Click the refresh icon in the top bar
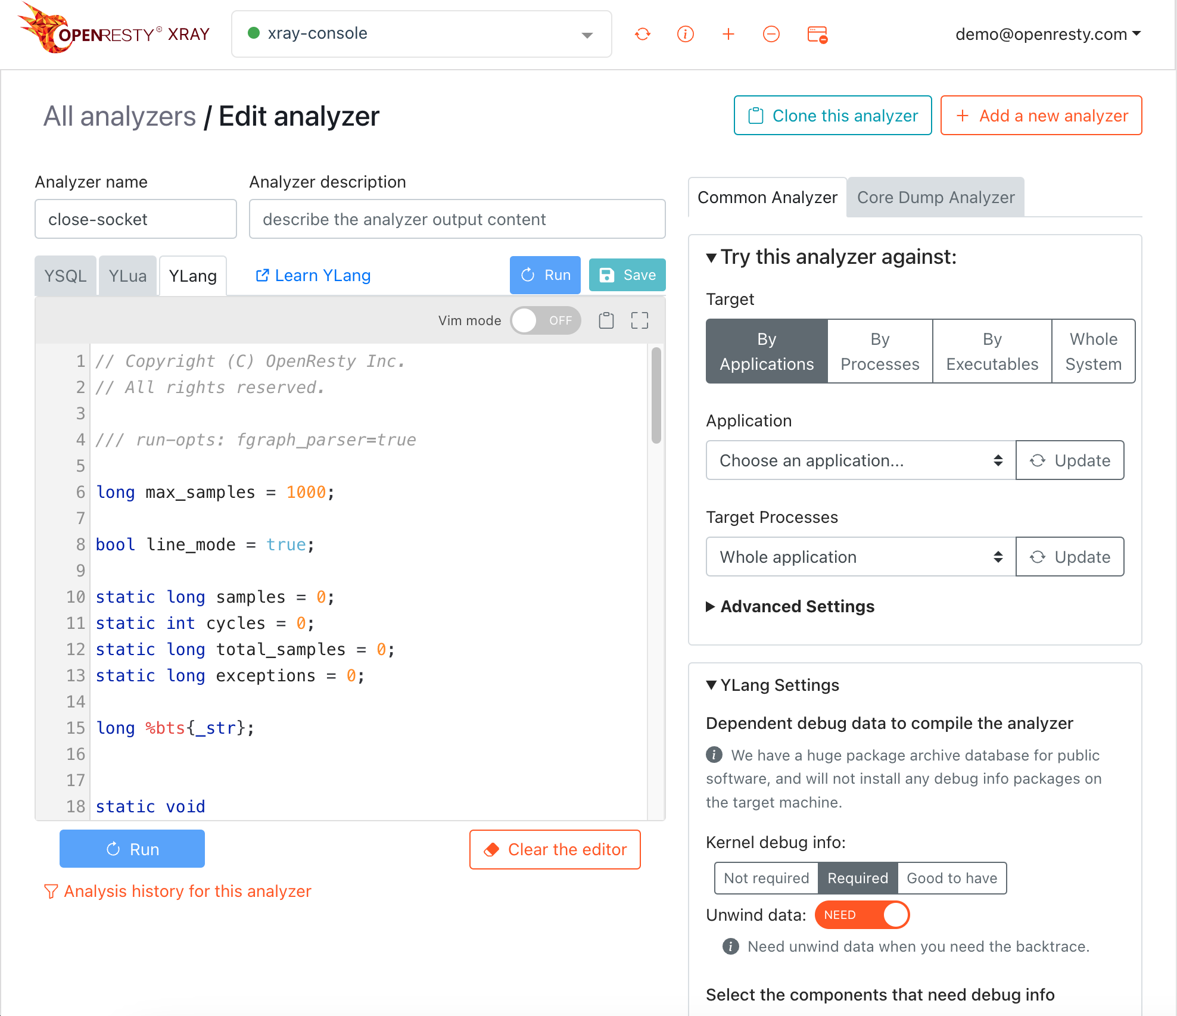 (x=643, y=34)
